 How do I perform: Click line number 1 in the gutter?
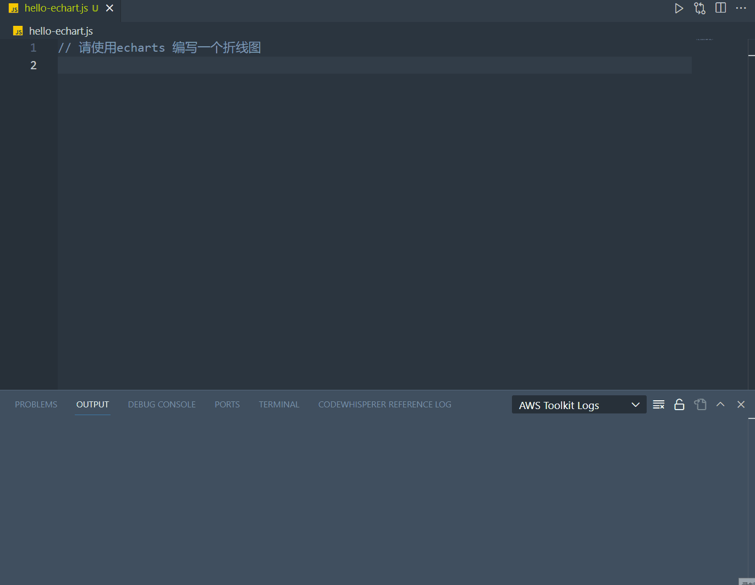pos(34,48)
